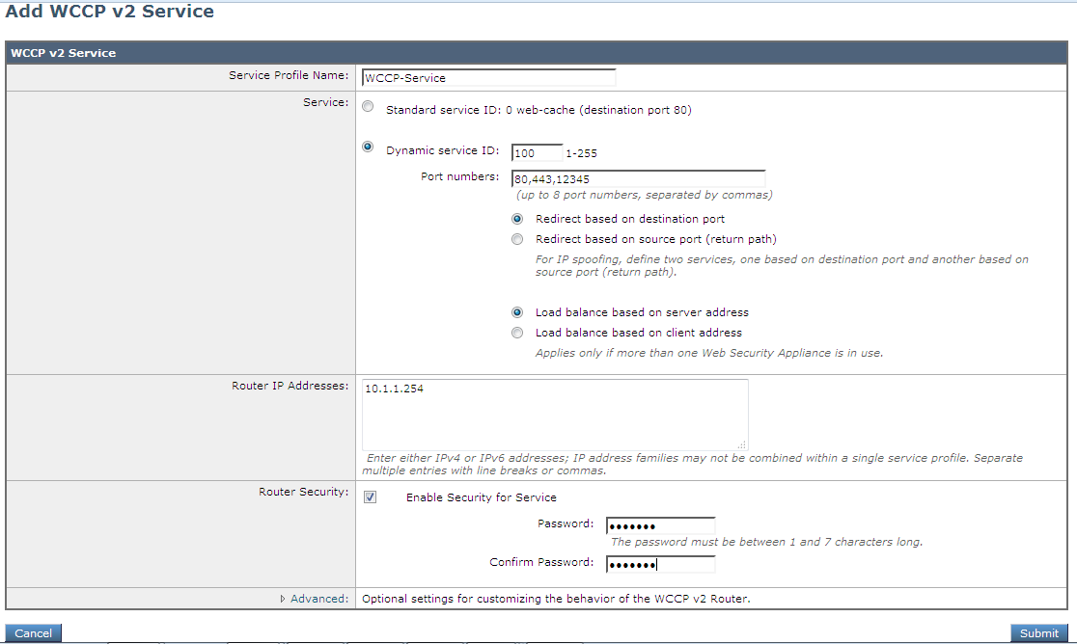The image size is (1077, 644).
Task: Click the Dynamic service ID number field
Action: coord(536,152)
